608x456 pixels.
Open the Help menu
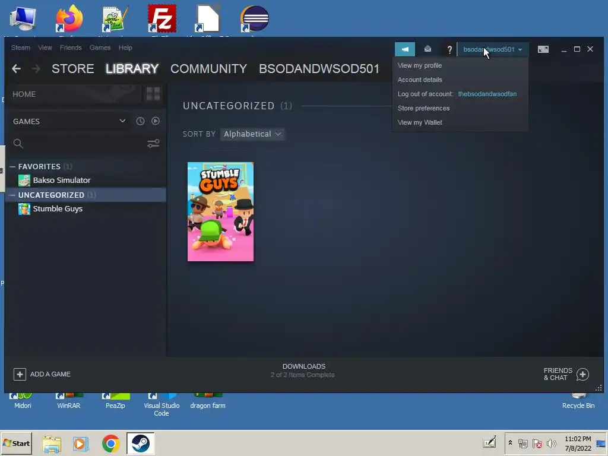pyautogui.click(x=125, y=47)
